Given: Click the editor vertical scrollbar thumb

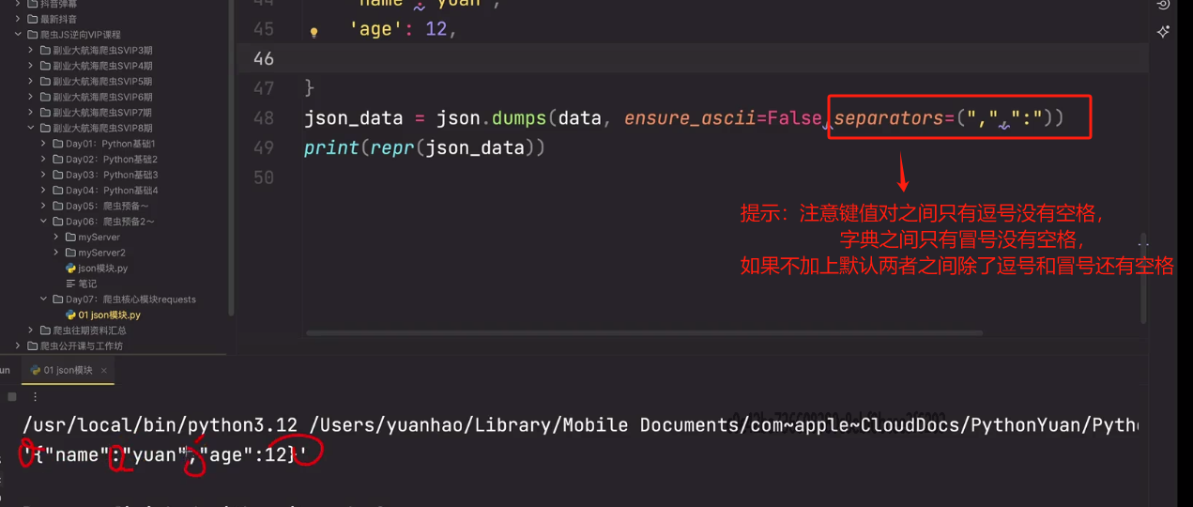Looking at the screenshot, I should [x=1143, y=278].
